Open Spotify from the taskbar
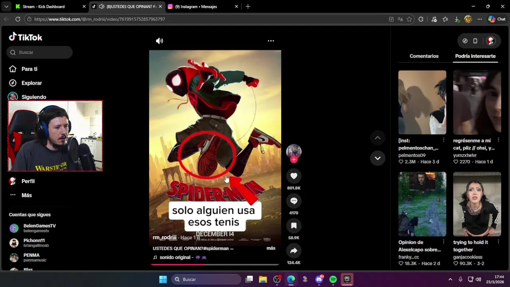Image resolution: width=510 pixels, height=287 pixels. click(x=333, y=279)
